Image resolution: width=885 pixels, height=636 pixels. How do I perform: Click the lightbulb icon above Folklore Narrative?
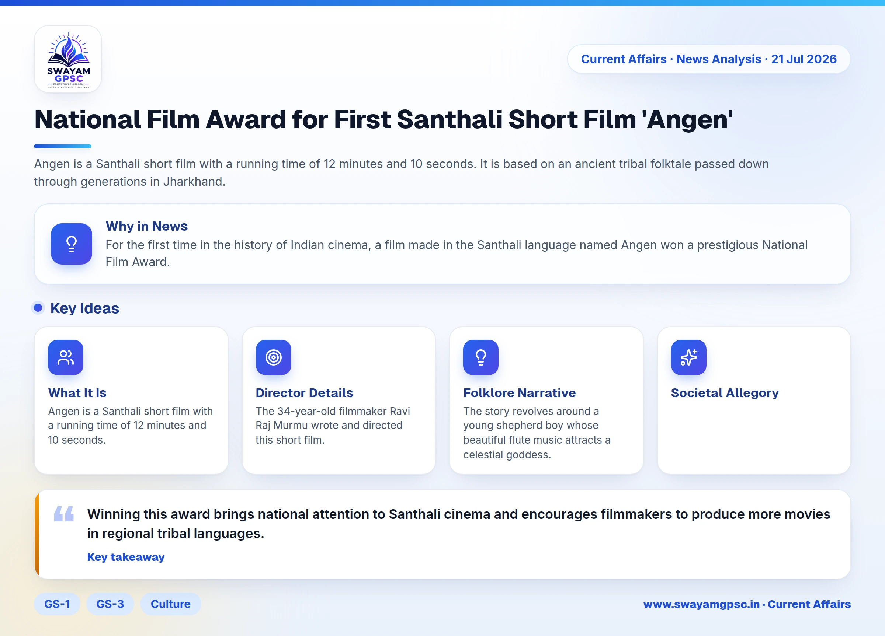(x=481, y=357)
